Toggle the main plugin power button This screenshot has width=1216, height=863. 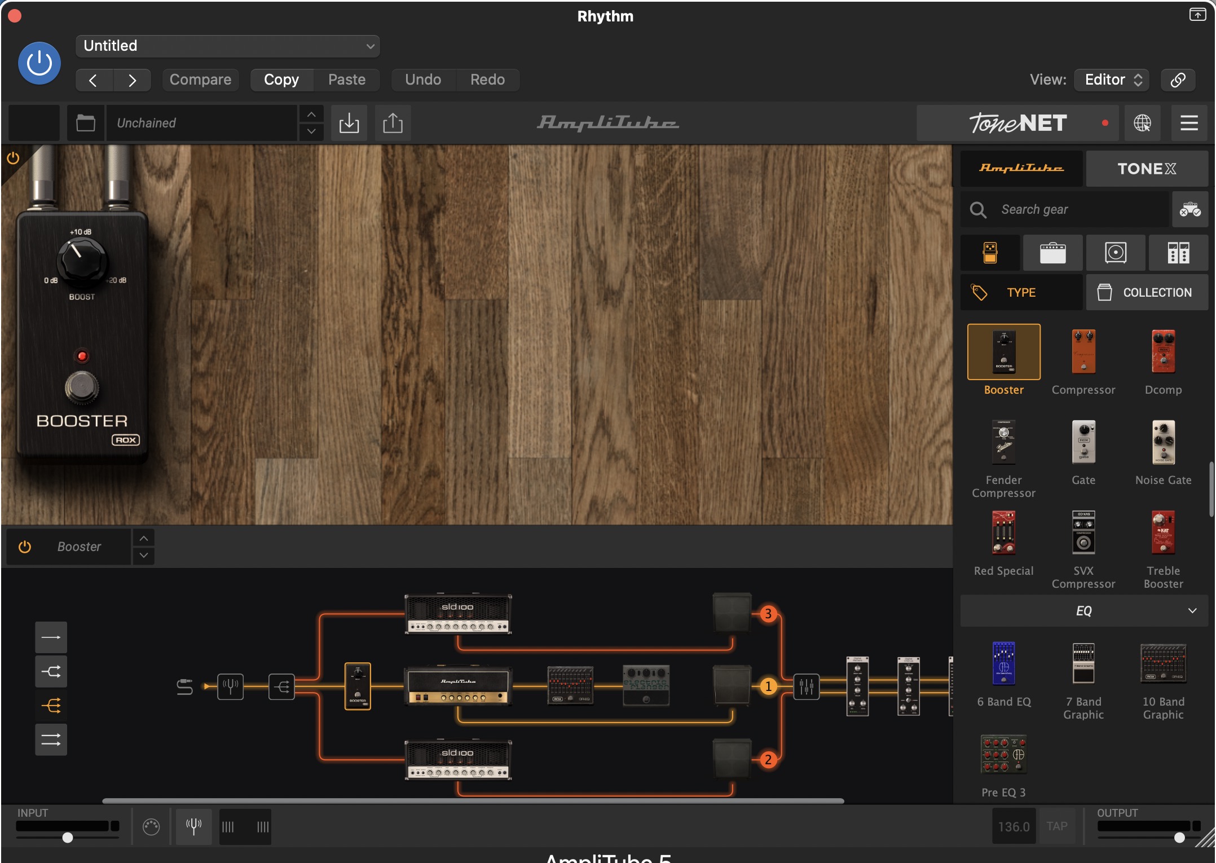click(x=39, y=63)
